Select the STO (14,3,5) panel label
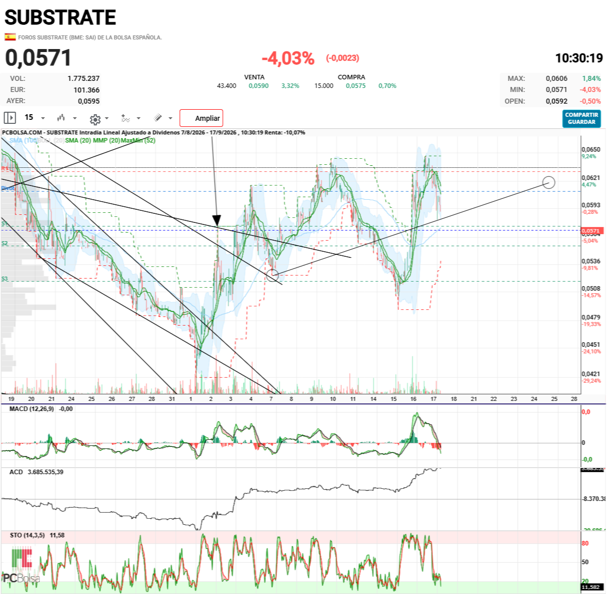Viewport: 607px width, 594px height. (27, 535)
